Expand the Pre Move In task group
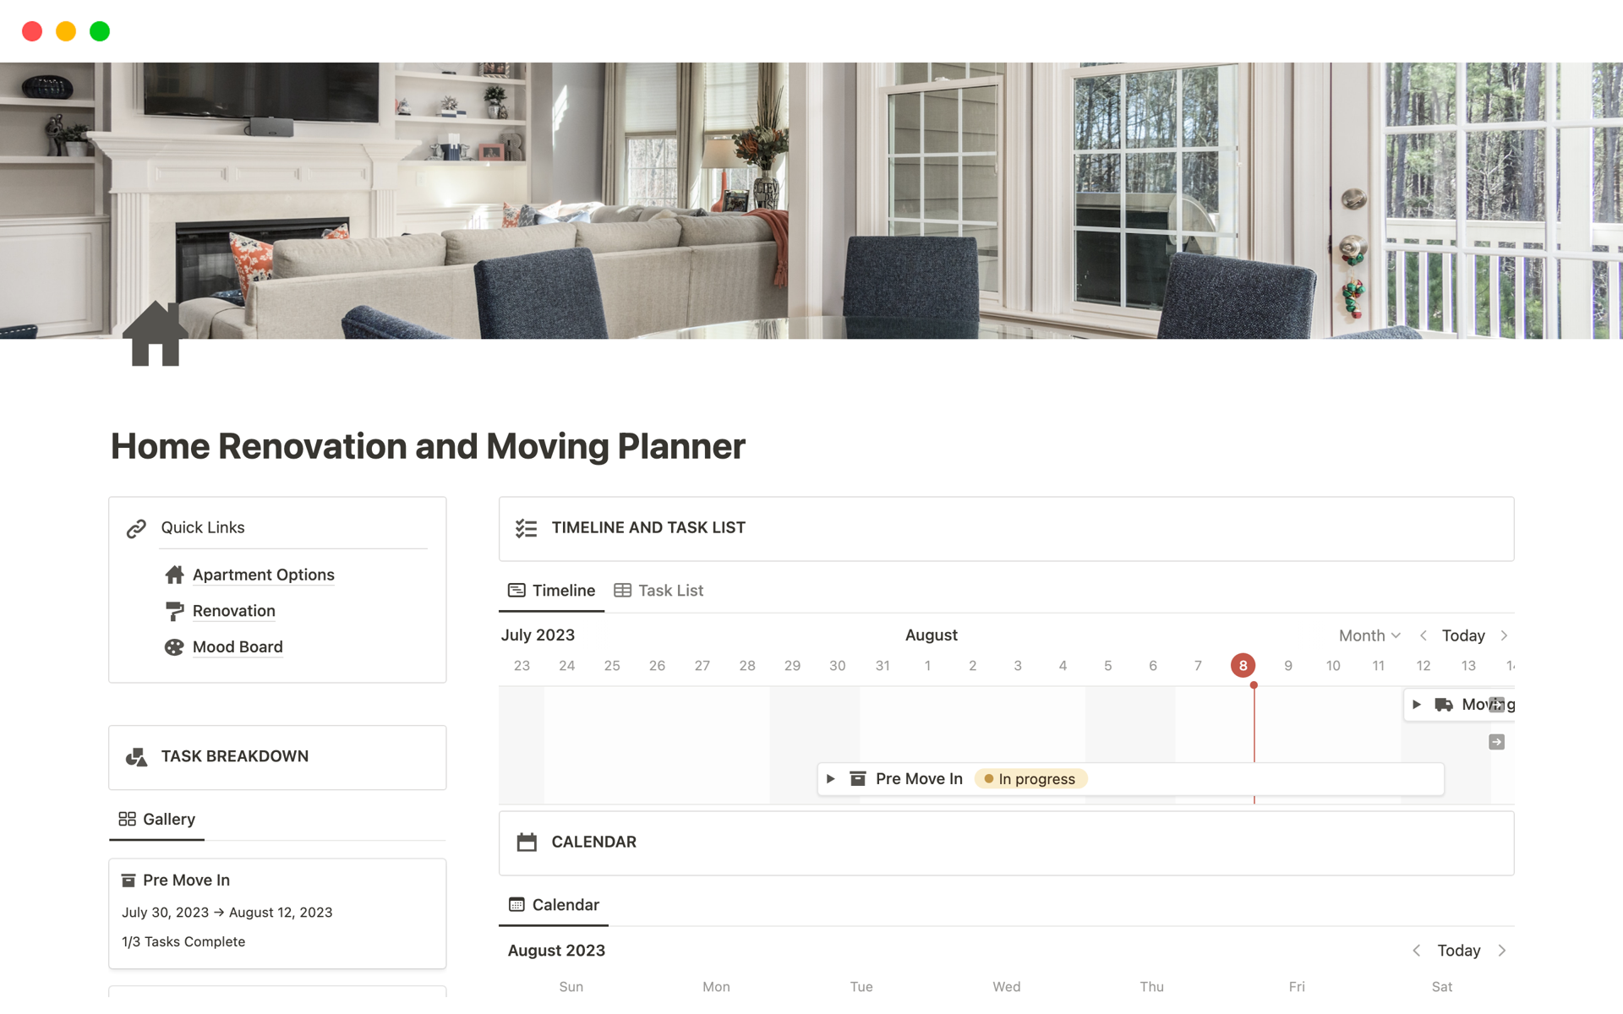 click(829, 777)
